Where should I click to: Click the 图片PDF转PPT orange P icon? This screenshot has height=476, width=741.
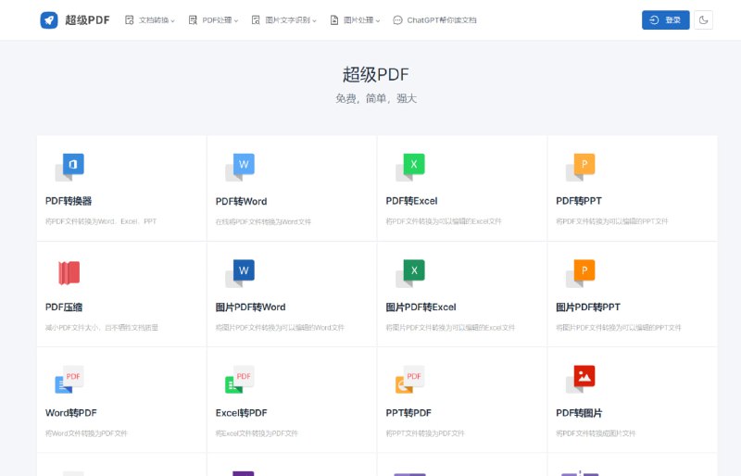[x=581, y=273]
